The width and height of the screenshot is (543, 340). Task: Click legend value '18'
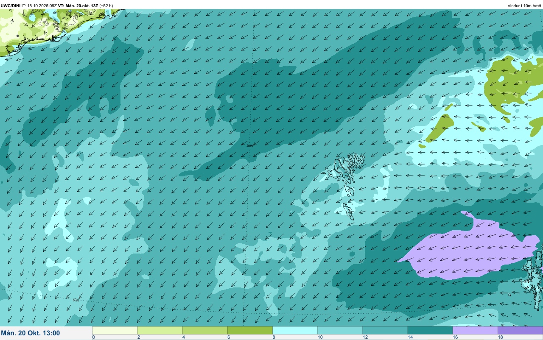[500, 337]
